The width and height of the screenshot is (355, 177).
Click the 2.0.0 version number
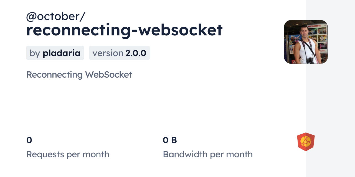[x=136, y=53]
